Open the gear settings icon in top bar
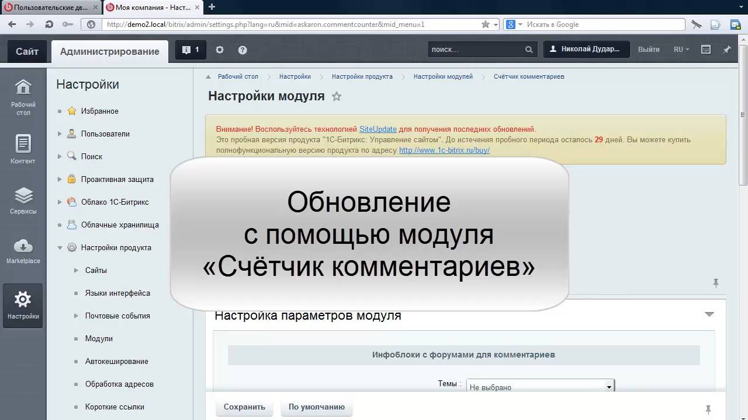 pos(220,50)
